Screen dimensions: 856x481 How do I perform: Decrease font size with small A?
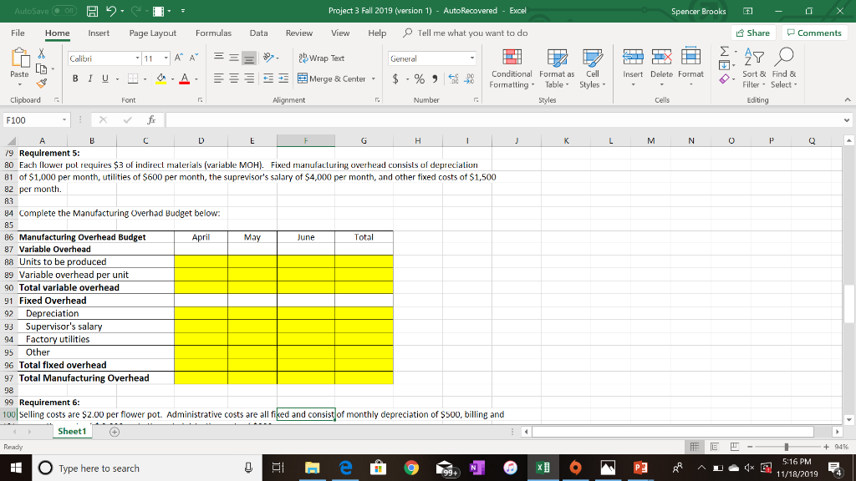pos(194,58)
